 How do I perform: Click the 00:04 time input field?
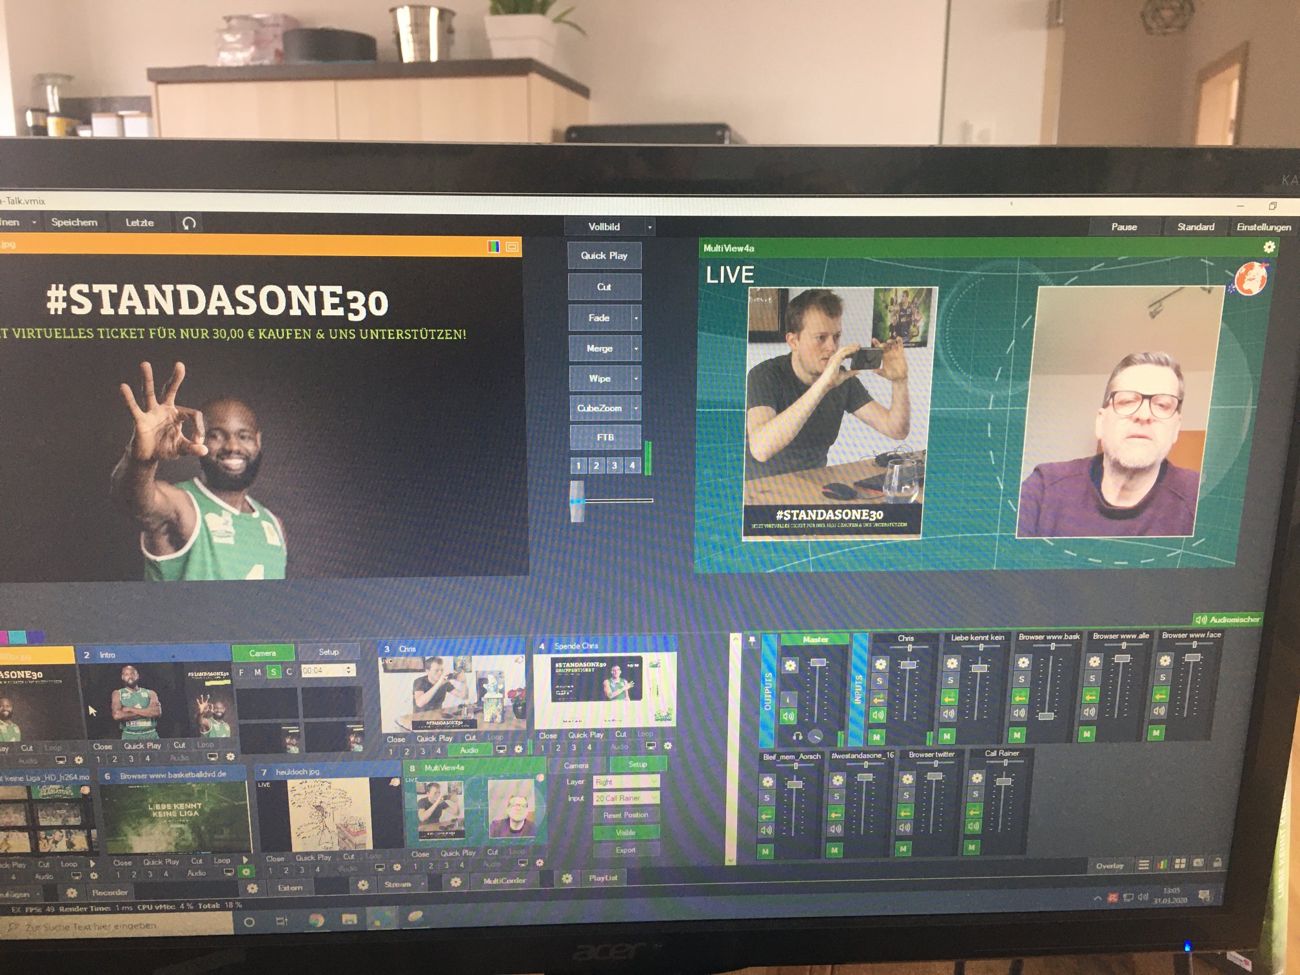pyautogui.click(x=328, y=671)
